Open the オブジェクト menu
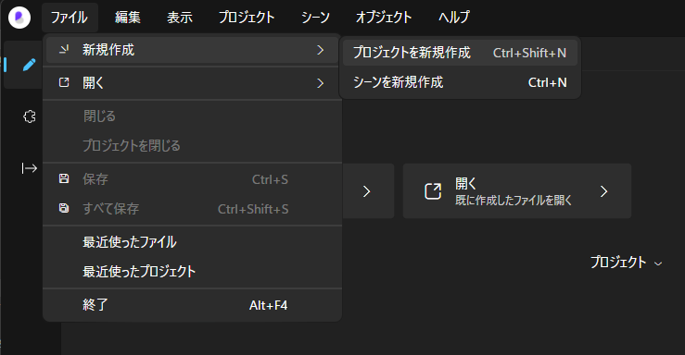Image resolution: width=685 pixels, height=355 pixels. (384, 18)
